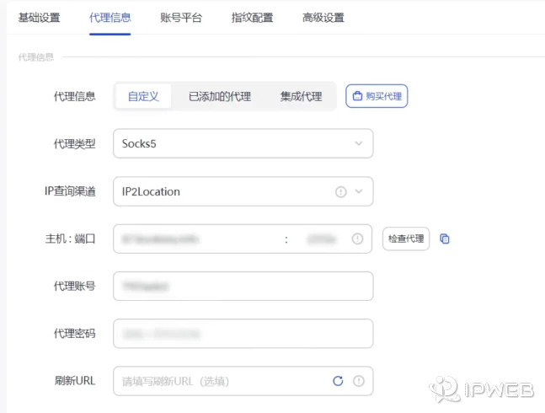Focus the 刷新URL input field
Image resolution: width=545 pixels, height=413 pixels.
[x=243, y=381]
